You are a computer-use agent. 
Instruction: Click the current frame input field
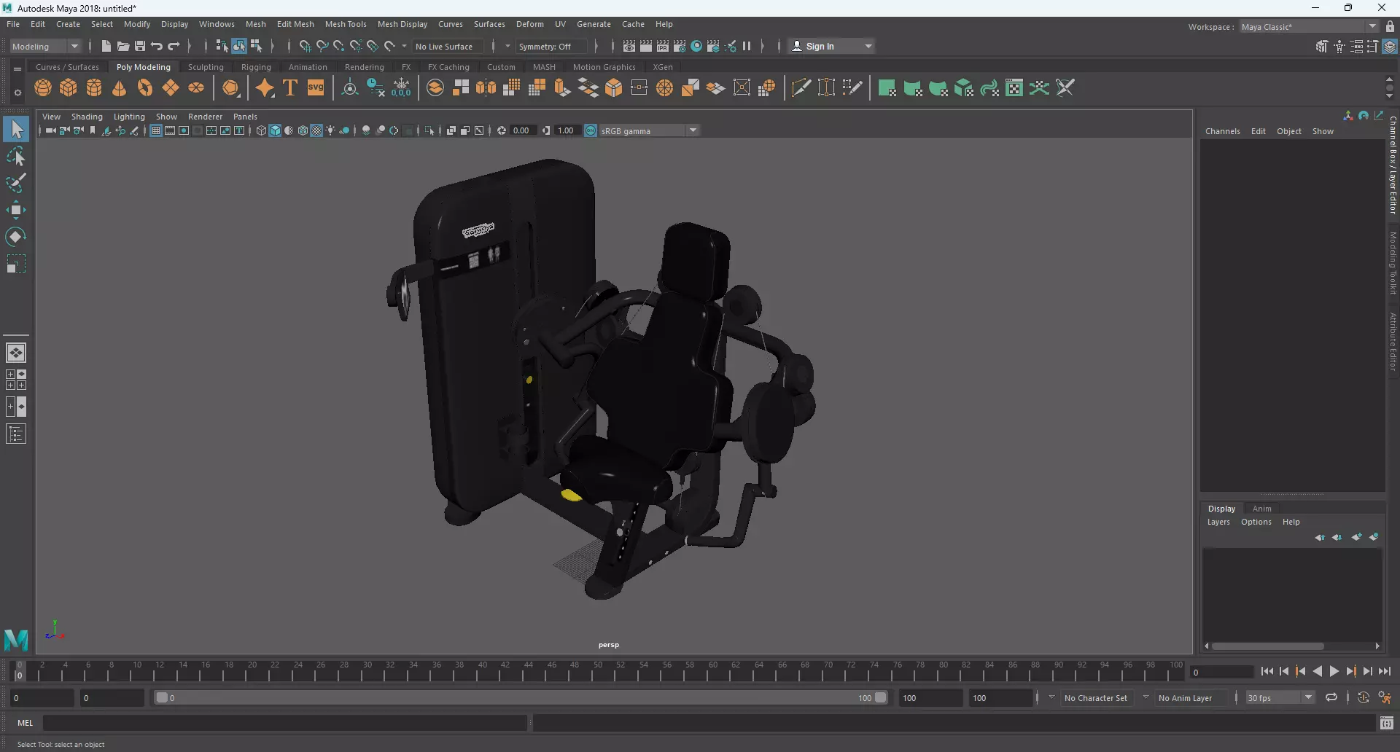(x=1221, y=673)
